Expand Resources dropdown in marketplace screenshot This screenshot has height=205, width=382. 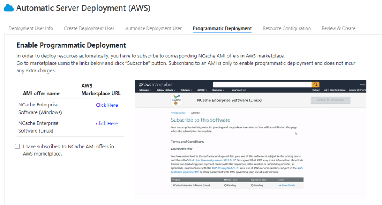point(218,90)
